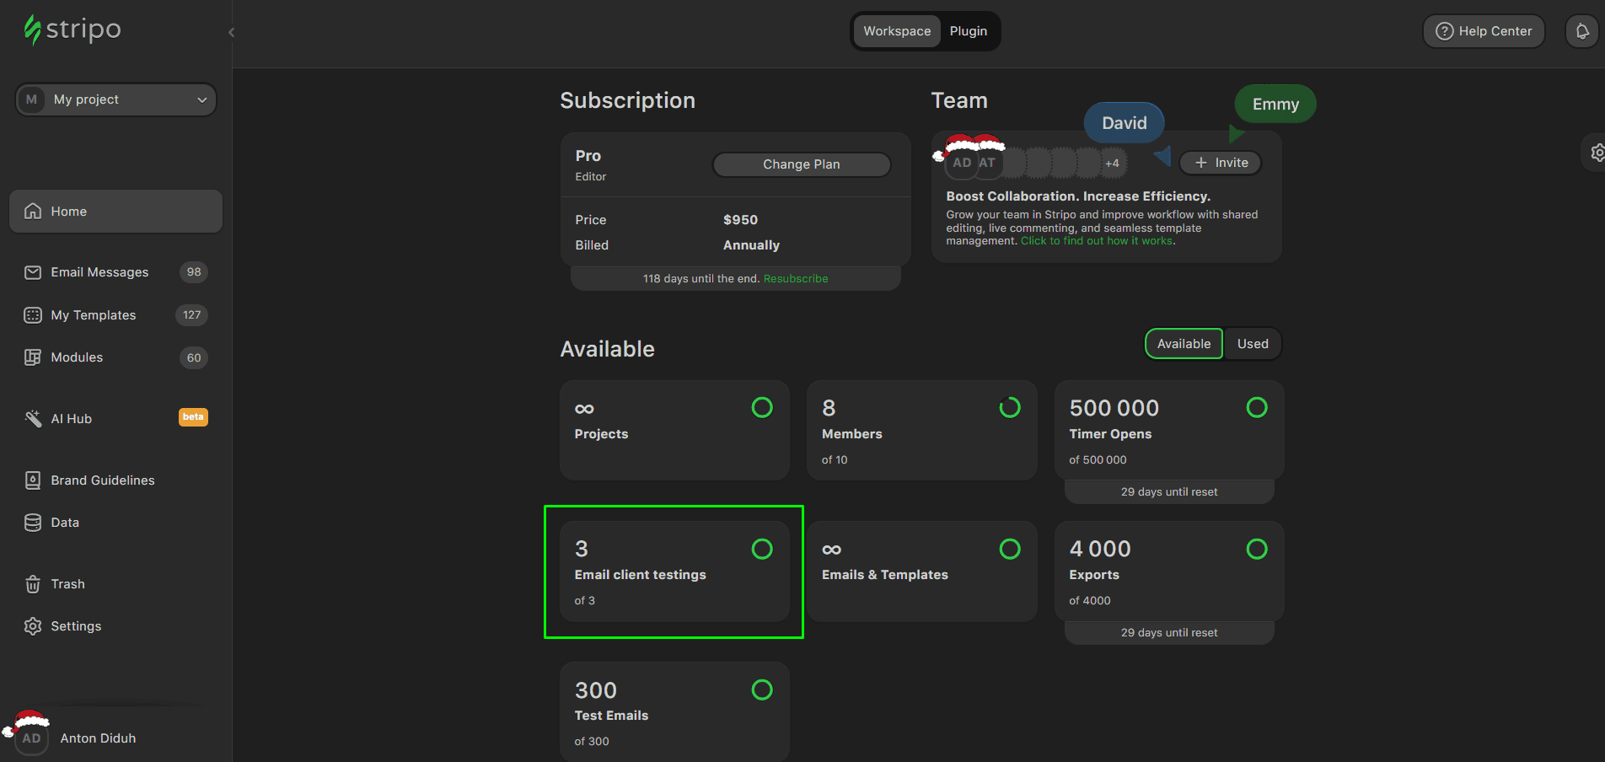
Task: Click the My Templates sidebar icon
Action: (x=33, y=315)
